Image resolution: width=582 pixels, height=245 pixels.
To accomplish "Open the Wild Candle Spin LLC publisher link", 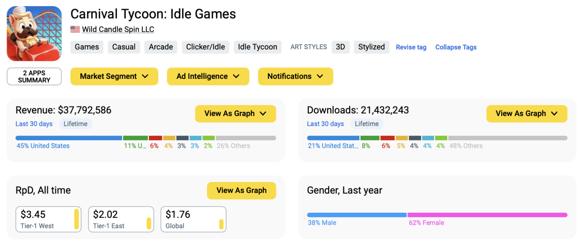I will [x=118, y=30].
